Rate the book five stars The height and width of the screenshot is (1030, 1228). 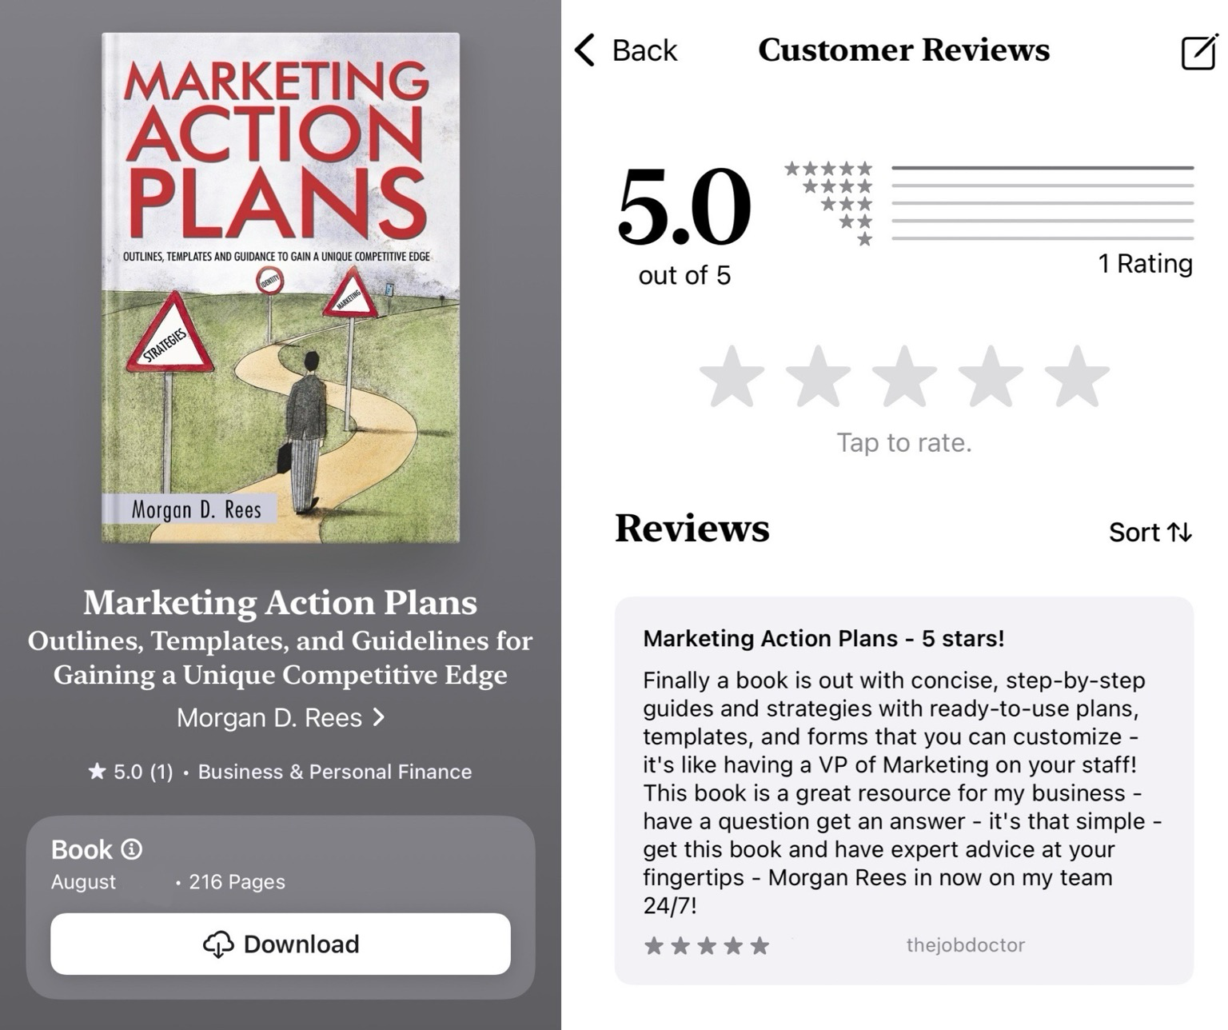1077,376
